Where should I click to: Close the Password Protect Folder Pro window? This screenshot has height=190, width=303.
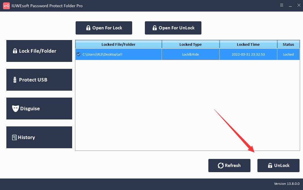coord(299,5)
